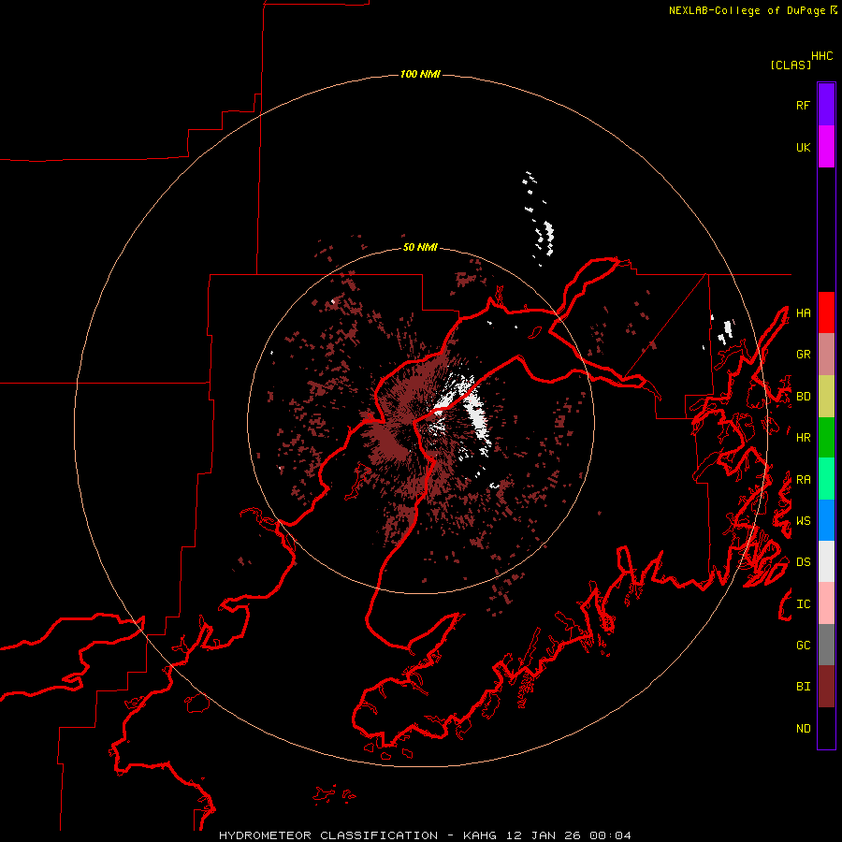Click the DS white legend color swatch
This screenshot has height=842, width=842.
click(826, 561)
